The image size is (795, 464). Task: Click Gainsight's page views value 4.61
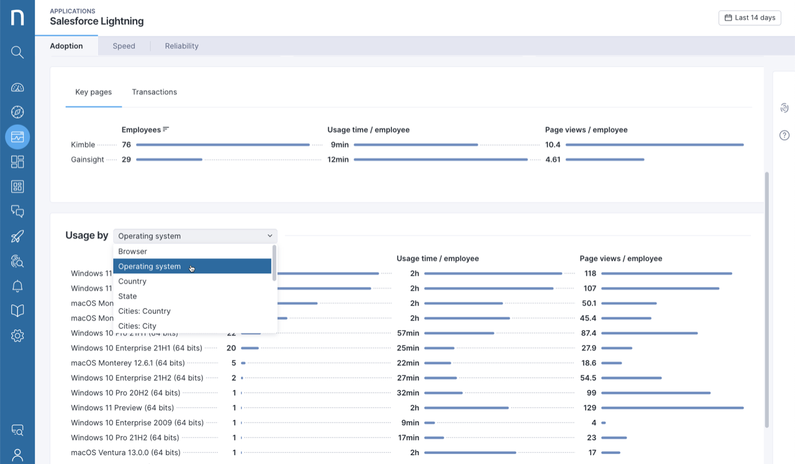pos(553,160)
